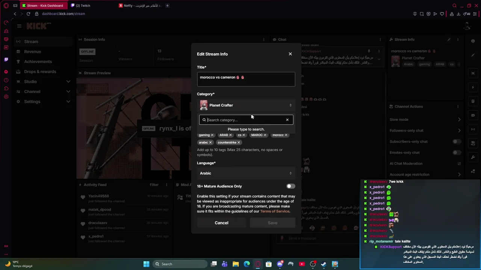Image resolution: width=481 pixels, height=270 pixels.
Task: Open Steam from the taskbar
Action: 324,264
